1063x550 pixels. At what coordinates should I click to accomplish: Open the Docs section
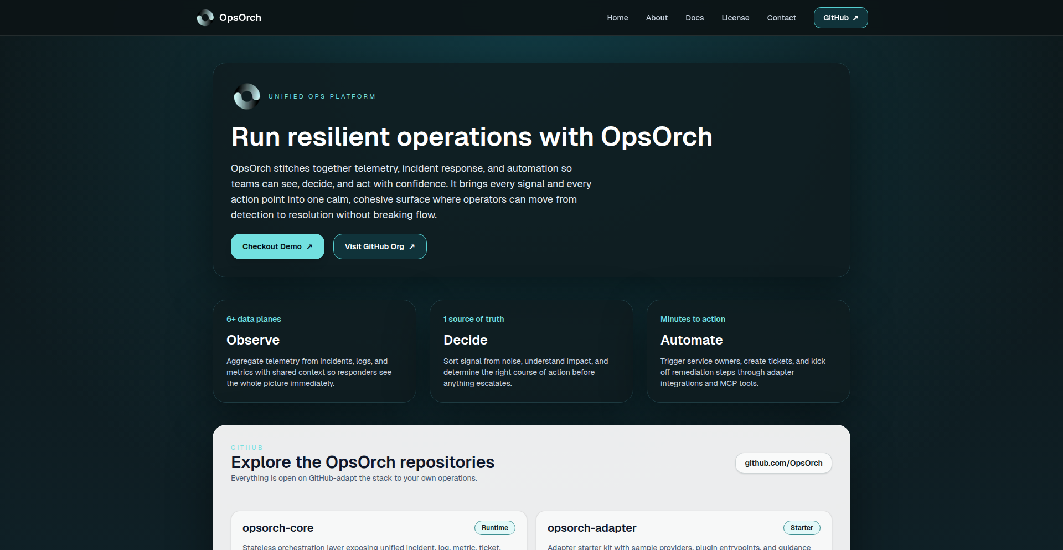click(694, 18)
